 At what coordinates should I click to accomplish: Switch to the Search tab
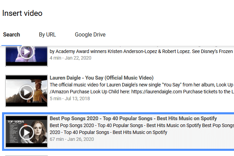[x=11, y=35]
